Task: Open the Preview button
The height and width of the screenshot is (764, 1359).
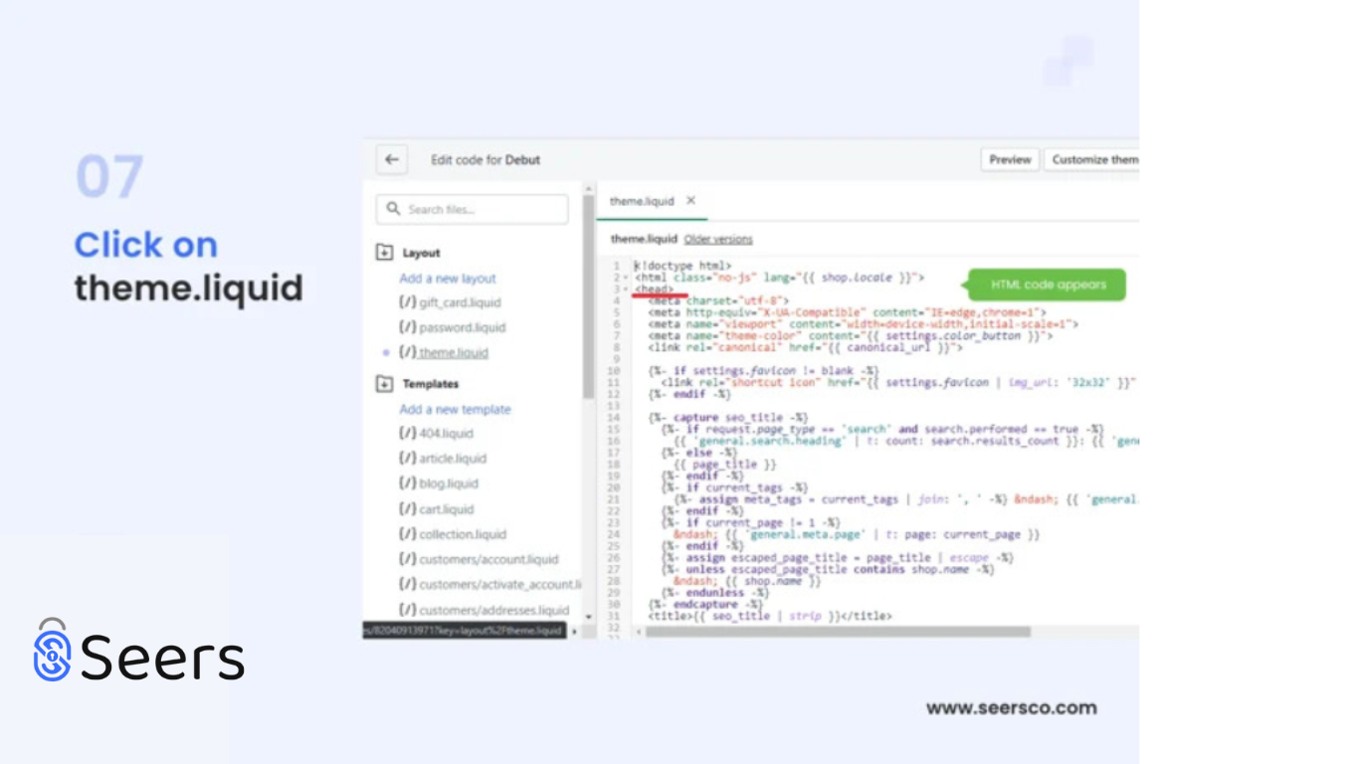Action: [1010, 159]
